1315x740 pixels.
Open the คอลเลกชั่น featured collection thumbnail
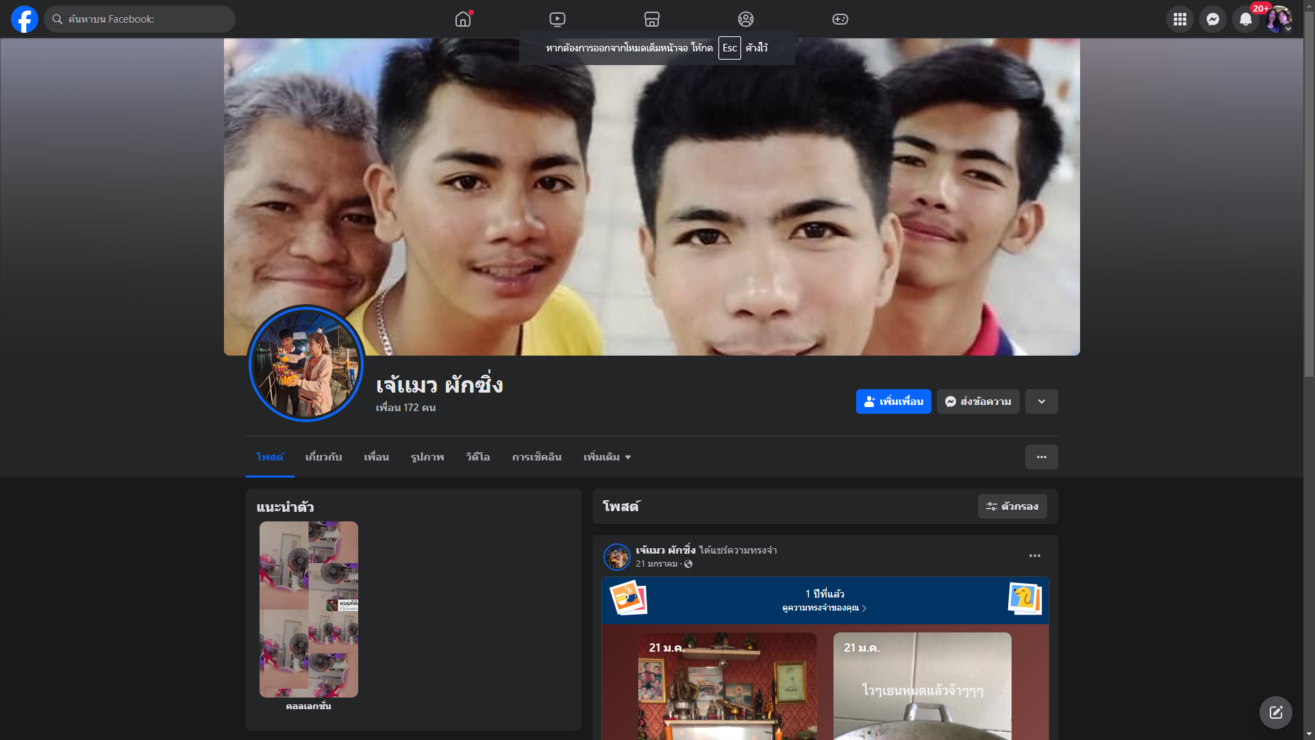(x=309, y=609)
